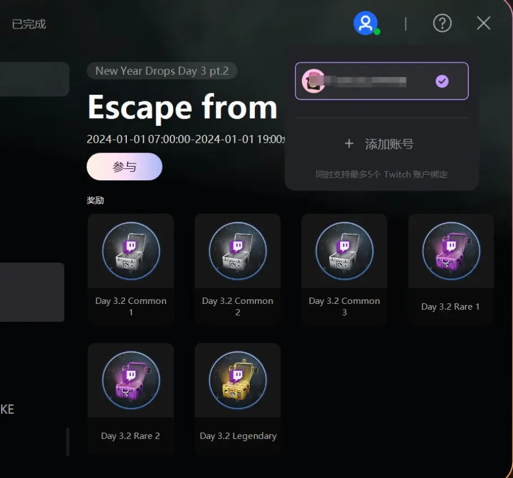This screenshot has width=513, height=478.
Task: Open the blue account profile icon
Action: (x=365, y=23)
